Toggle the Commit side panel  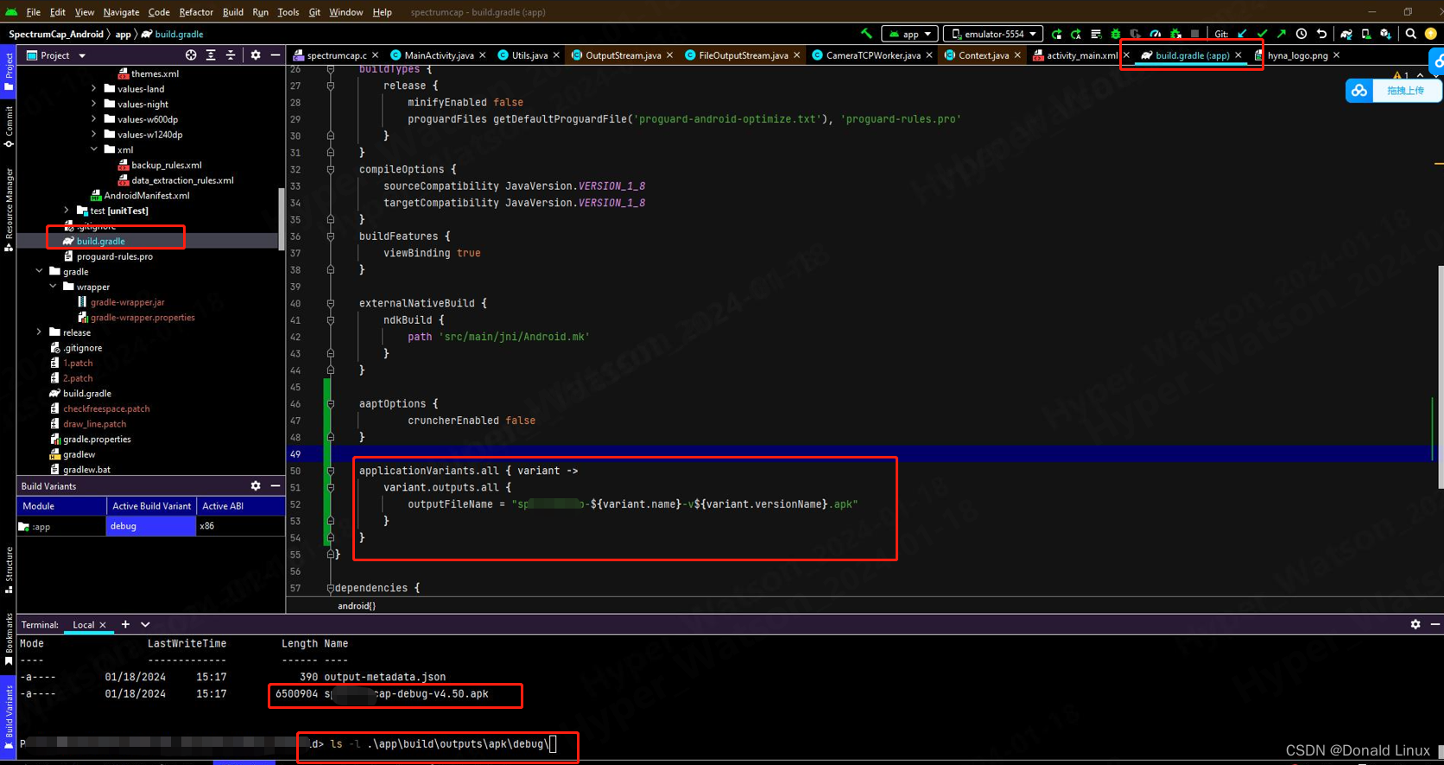pyautogui.click(x=9, y=126)
